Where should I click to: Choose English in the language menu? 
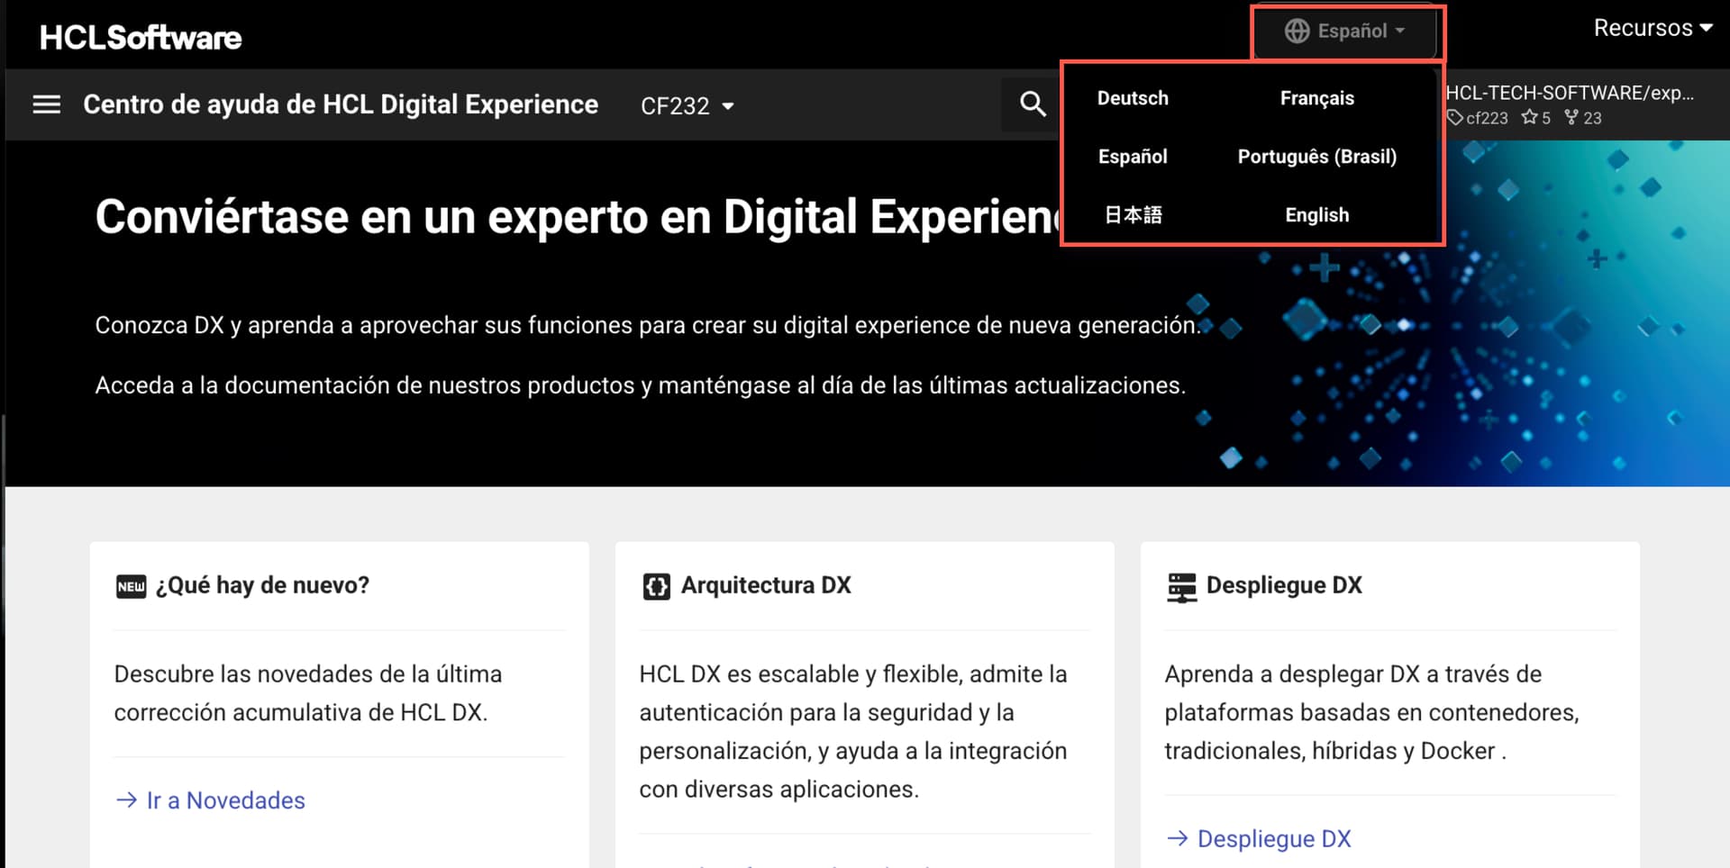coord(1316,215)
